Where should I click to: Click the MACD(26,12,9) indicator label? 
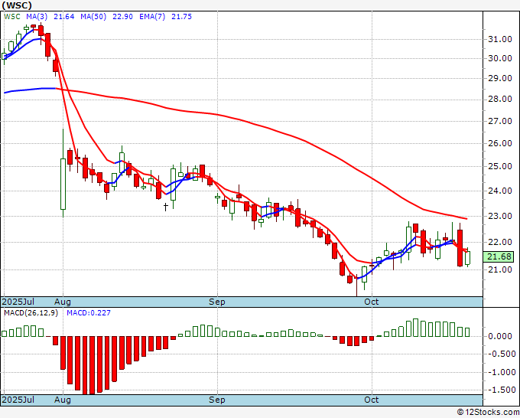(x=31, y=313)
